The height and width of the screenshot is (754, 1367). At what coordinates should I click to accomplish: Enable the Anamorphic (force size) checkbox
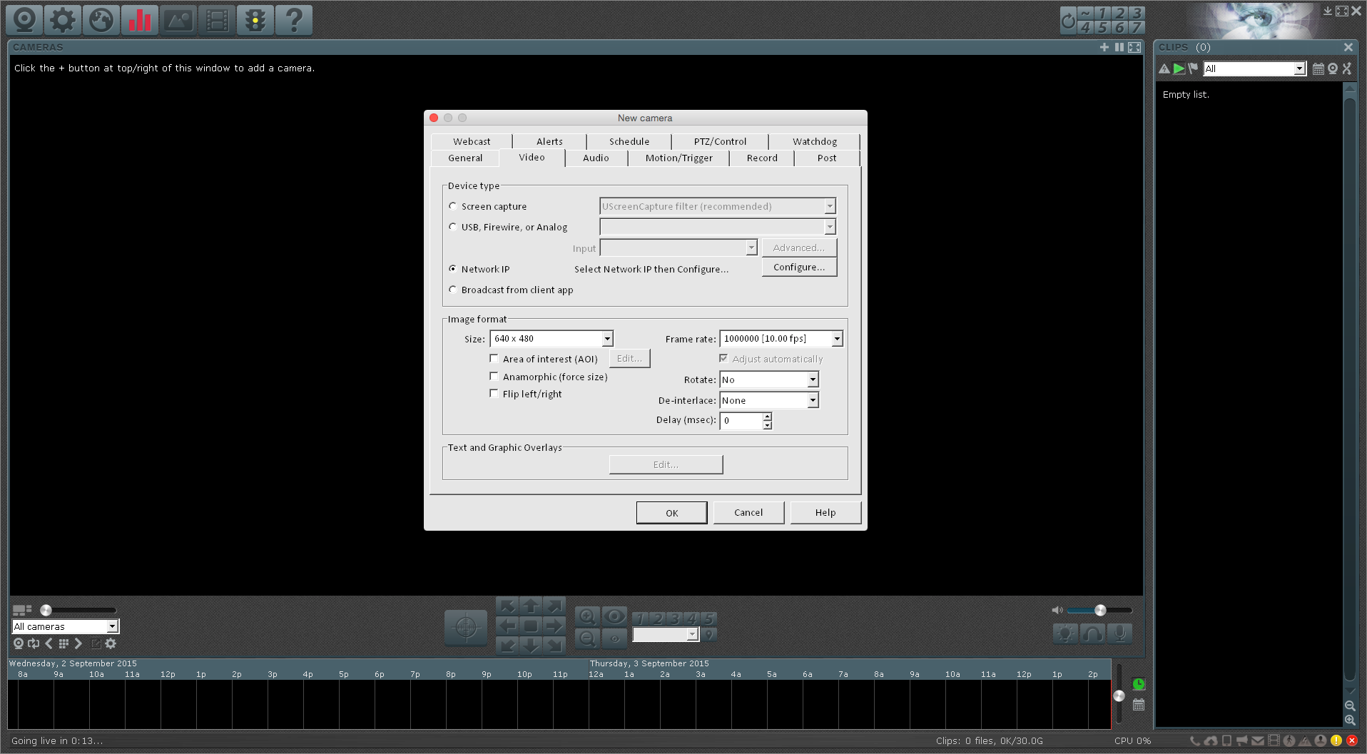tap(494, 376)
